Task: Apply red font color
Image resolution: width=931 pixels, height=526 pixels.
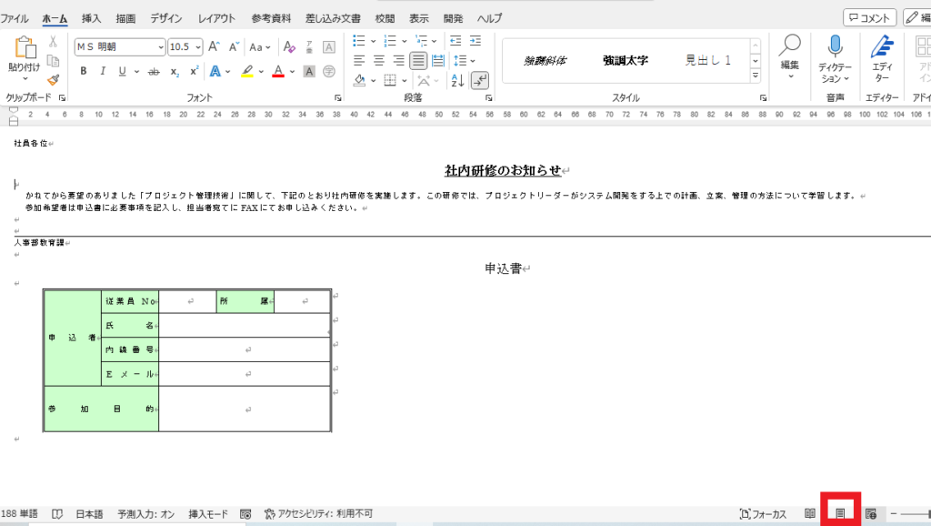Action: click(x=278, y=71)
